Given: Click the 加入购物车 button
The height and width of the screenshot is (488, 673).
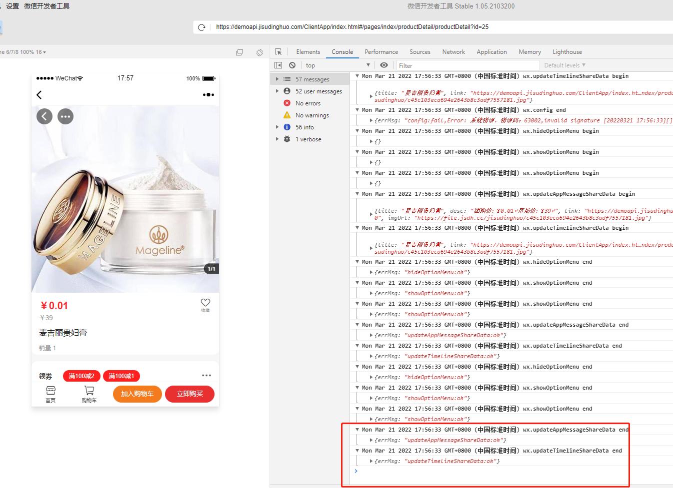Looking at the screenshot, I should pyautogui.click(x=137, y=394).
